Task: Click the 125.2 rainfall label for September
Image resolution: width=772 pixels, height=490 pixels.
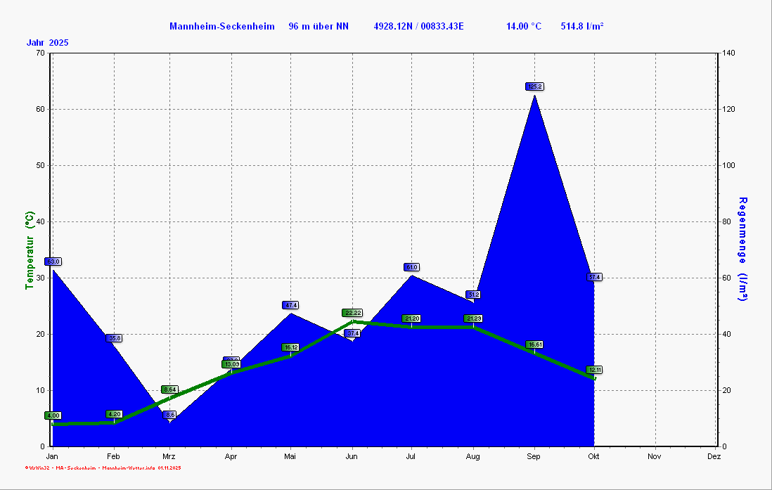Action: 534,86
